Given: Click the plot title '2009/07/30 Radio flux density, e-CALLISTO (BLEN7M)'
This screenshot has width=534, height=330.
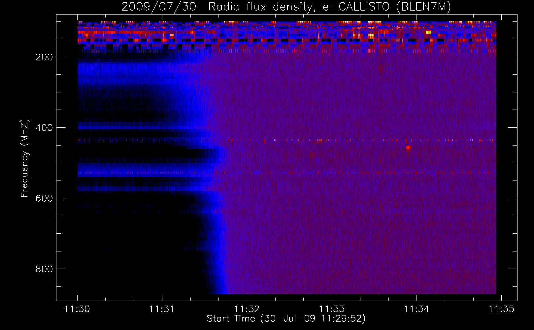Looking at the screenshot, I should click(286, 7).
